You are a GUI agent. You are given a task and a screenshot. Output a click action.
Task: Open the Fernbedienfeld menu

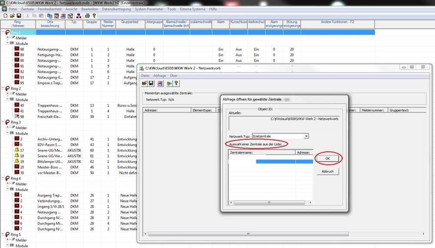(x=49, y=9)
